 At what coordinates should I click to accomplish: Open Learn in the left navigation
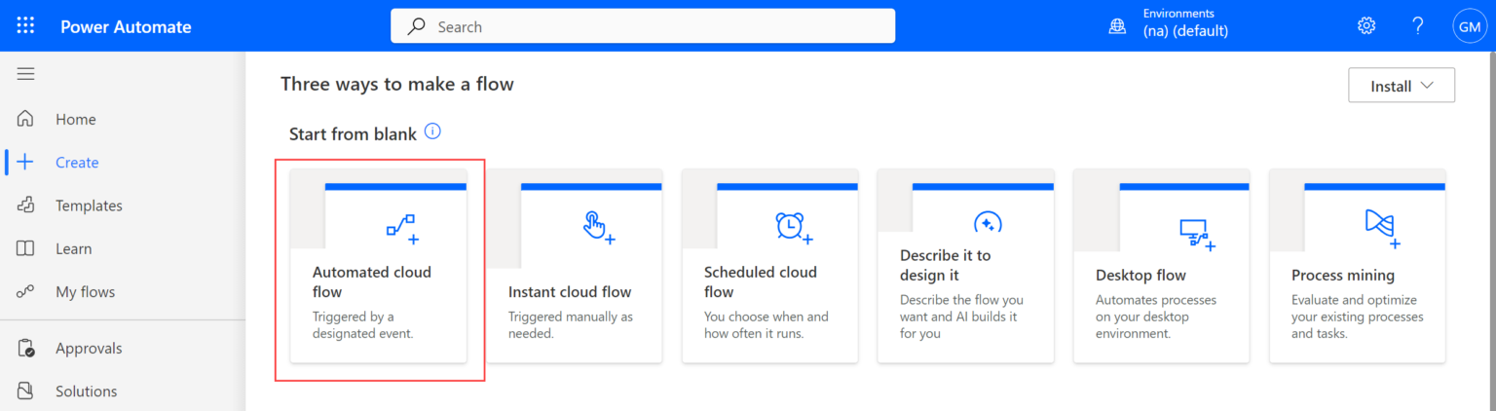point(73,248)
